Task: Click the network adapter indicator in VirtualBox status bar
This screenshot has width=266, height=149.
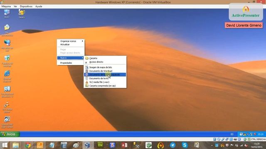Action: click(x=227, y=139)
